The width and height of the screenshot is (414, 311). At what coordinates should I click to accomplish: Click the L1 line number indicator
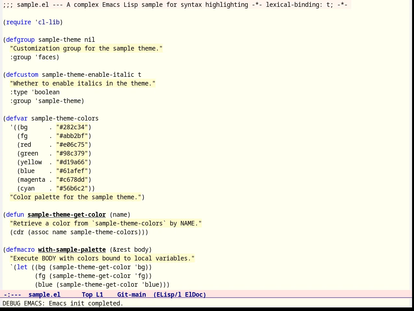click(100, 294)
